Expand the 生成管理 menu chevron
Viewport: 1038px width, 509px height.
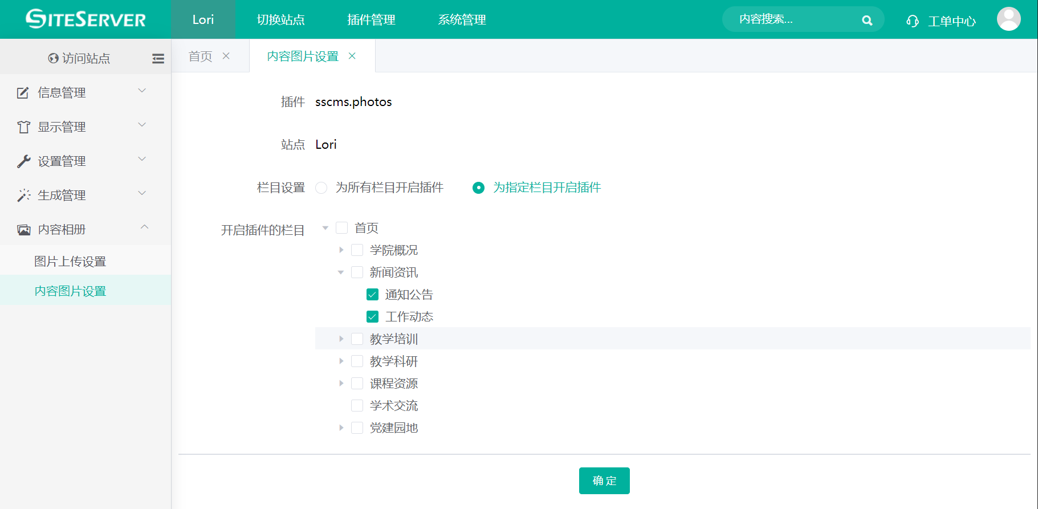143,193
